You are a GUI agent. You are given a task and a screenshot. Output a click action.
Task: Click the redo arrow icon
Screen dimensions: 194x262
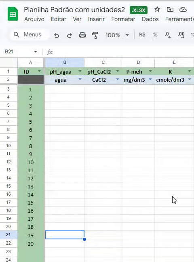(x=70, y=35)
